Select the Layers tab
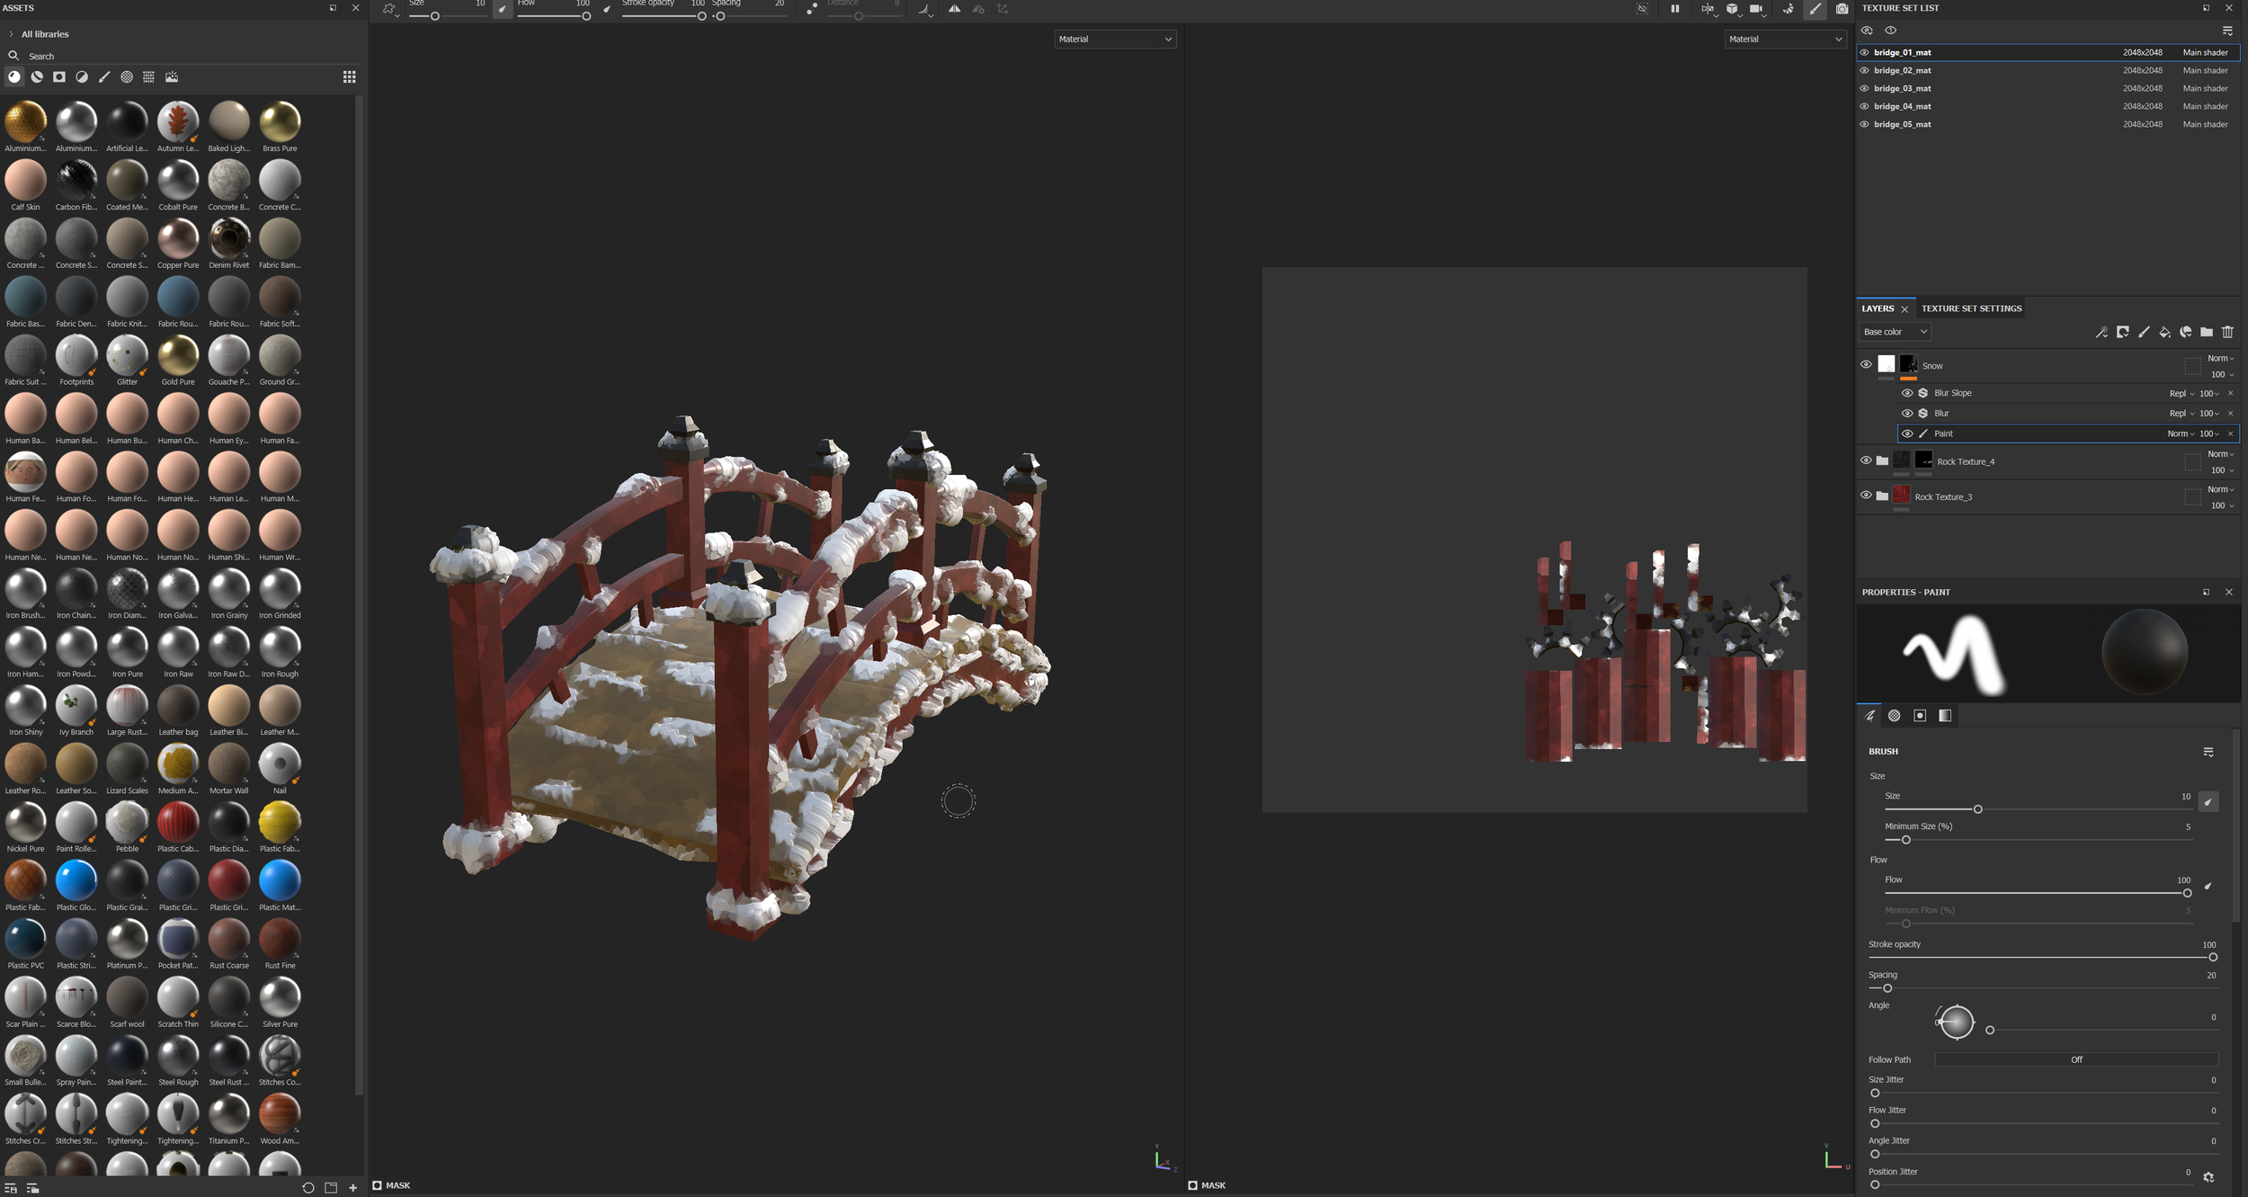 1878,308
